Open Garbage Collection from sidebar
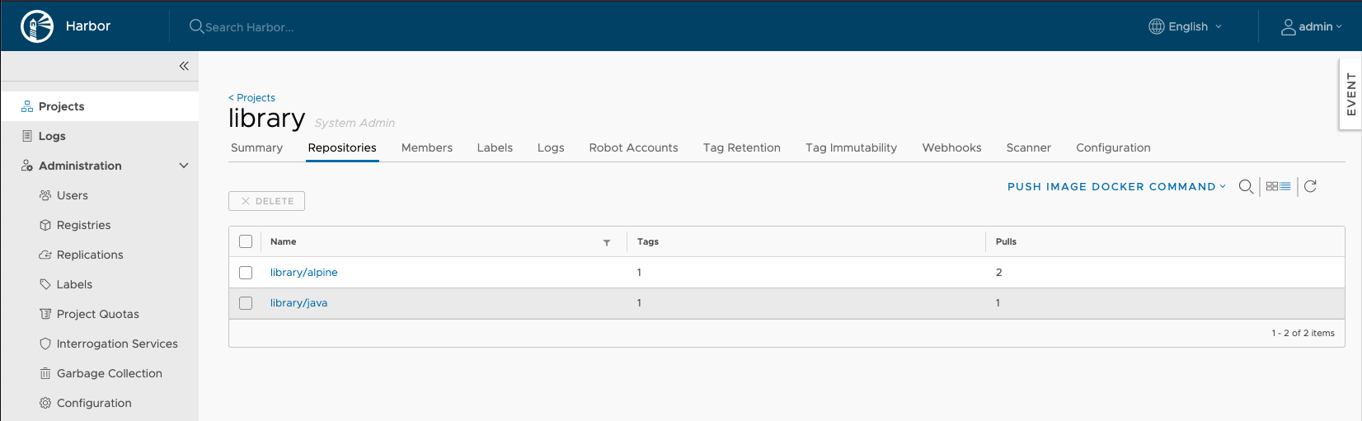The width and height of the screenshot is (1362, 421). [x=109, y=373]
